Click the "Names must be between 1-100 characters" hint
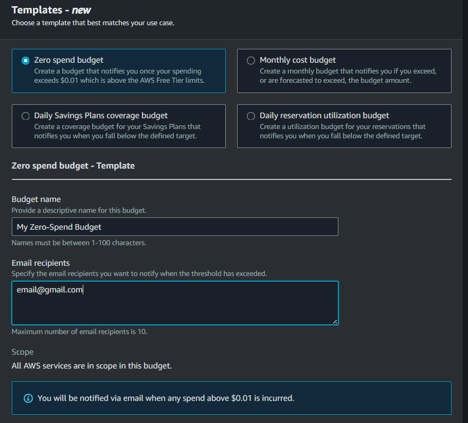This screenshot has height=423, width=468. [x=79, y=243]
